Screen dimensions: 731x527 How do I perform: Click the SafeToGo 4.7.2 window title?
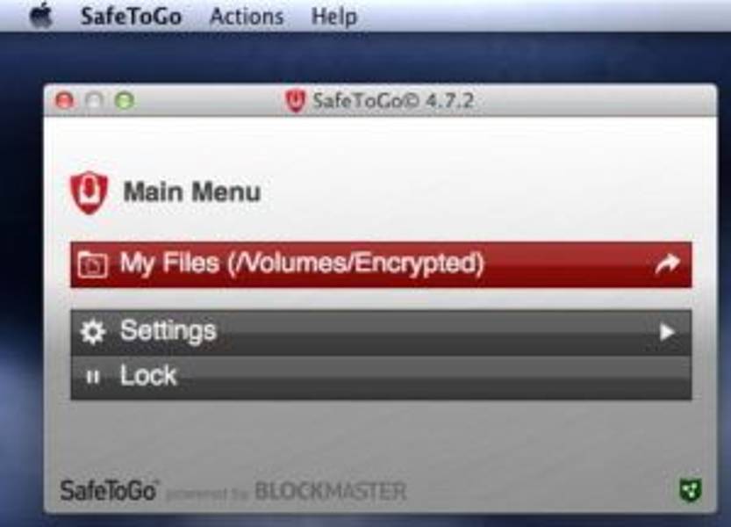pyautogui.click(x=393, y=101)
